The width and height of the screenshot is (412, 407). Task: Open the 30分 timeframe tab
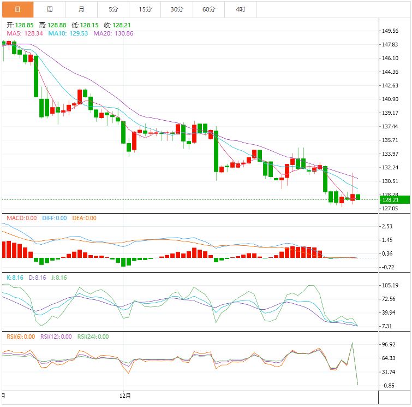point(177,9)
